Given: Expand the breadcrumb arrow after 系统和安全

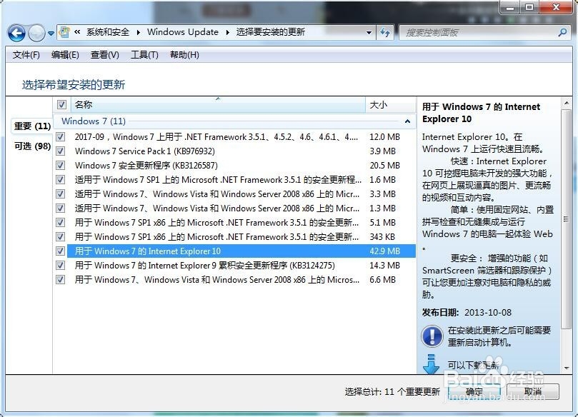Looking at the screenshot, I should 138,33.
